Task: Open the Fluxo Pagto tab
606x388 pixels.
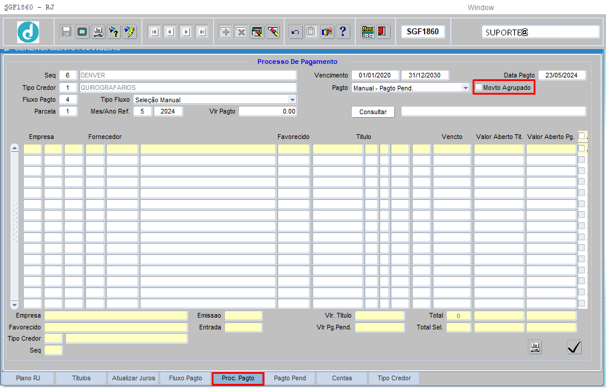Action: click(x=185, y=378)
